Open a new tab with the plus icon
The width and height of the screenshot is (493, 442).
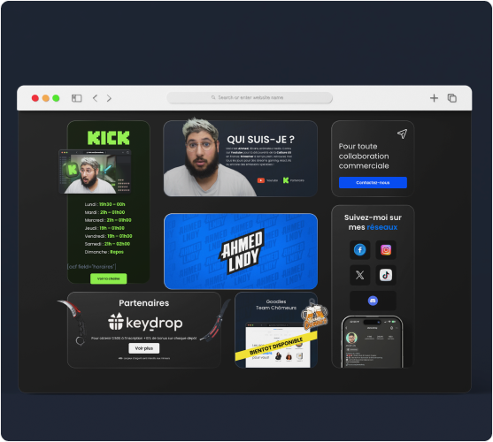[434, 98]
